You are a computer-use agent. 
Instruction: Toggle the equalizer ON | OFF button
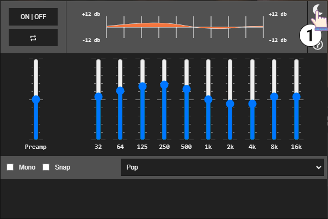pyautogui.click(x=33, y=17)
